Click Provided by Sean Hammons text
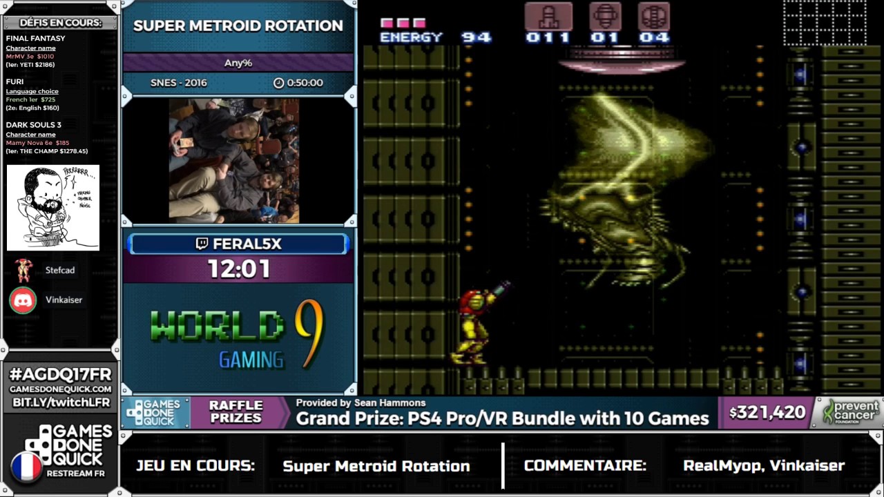 click(x=361, y=403)
